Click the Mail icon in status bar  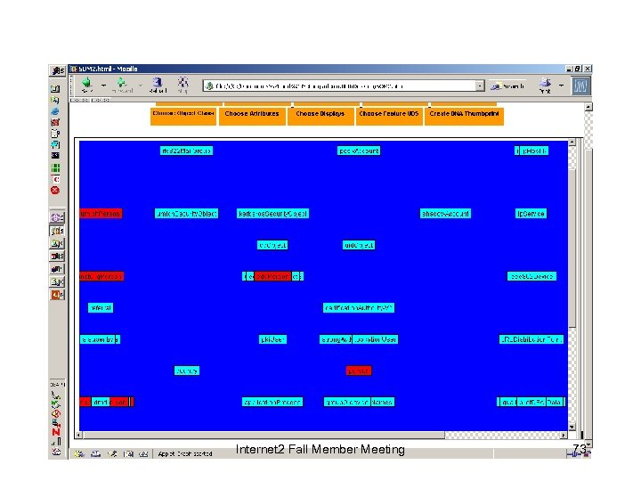pos(95,453)
